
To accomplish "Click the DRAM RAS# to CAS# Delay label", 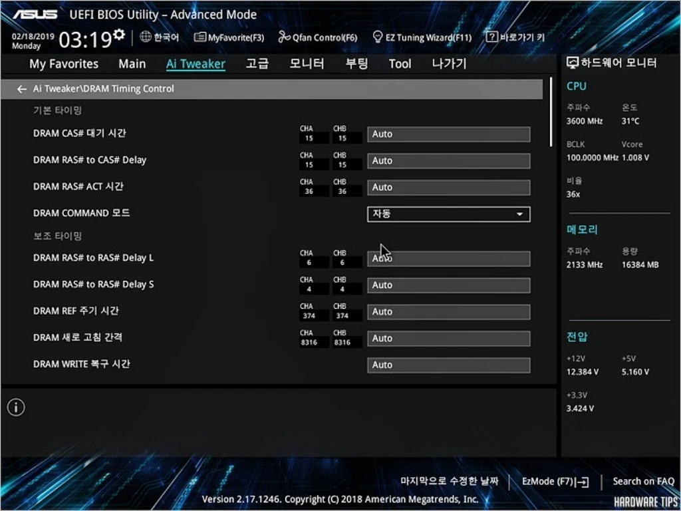I will (x=90, y=160).
